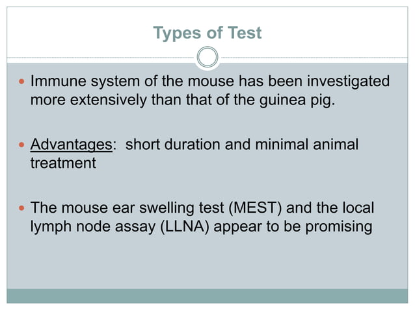
Task: Click the abbreviation "(MEST)"
Action: pyautogui.click(x=233, y=208)
